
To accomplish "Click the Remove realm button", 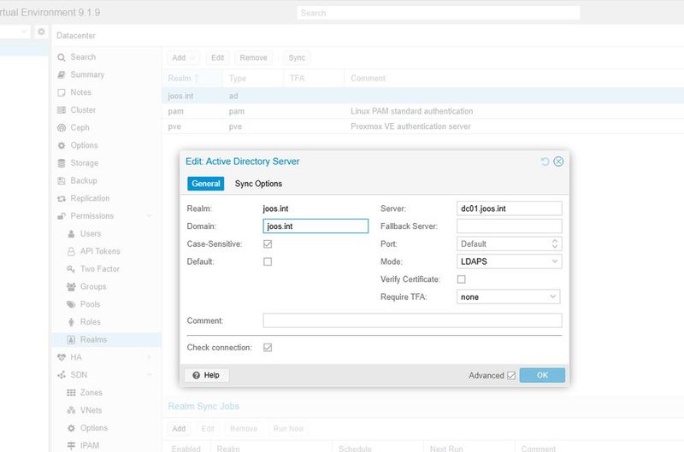I will (253, 58).
